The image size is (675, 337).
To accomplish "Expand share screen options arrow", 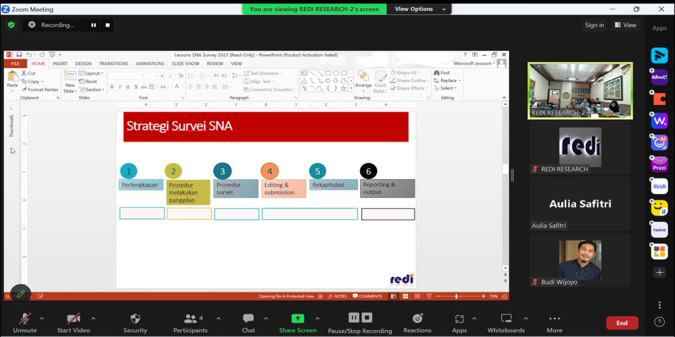I will pos(317,319).
